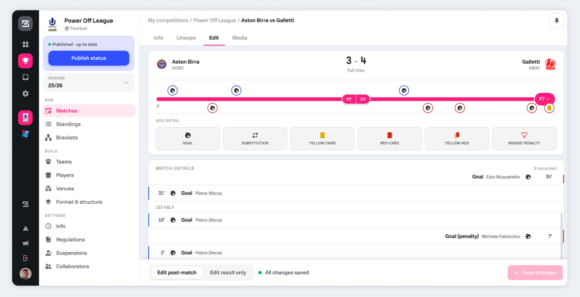
Task: Open the FT match status dropdown
Action: pos(544,99)
